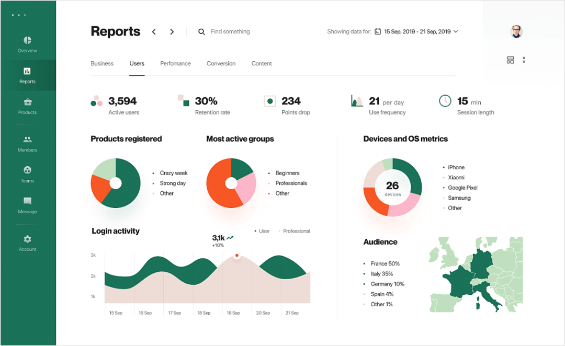The image size is (565, 346).
Task: Go to the Teams sidebar icon
Action: point(27,170)
